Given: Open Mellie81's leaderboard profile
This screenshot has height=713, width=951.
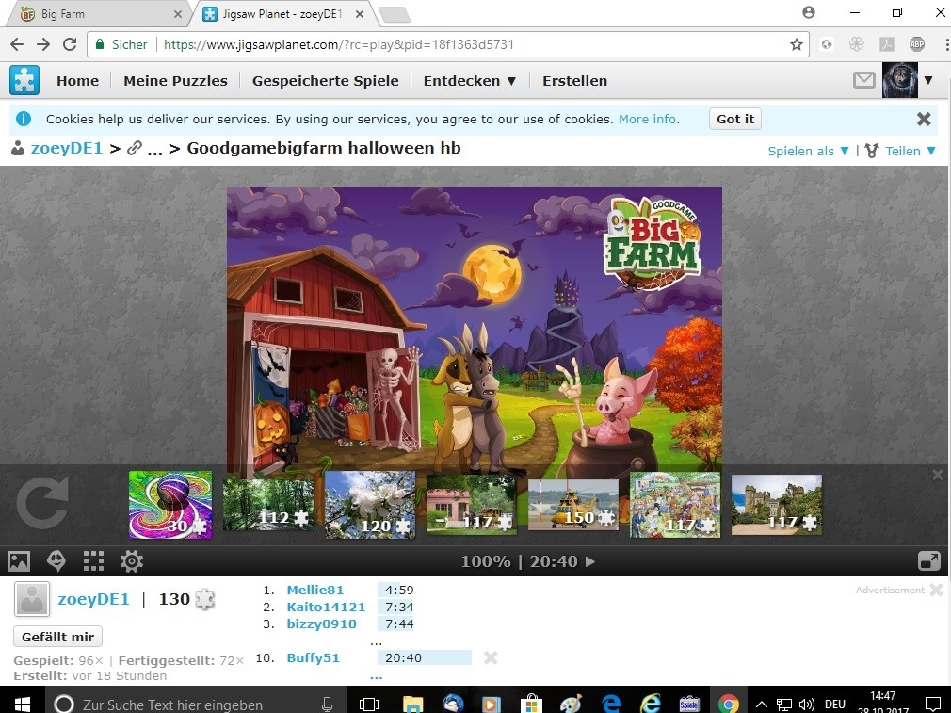Looking at the screenshot, I should coord(314,590).
